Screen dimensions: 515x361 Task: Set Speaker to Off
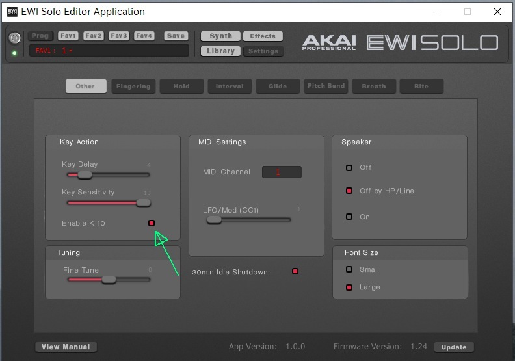(x=349, y=167)
